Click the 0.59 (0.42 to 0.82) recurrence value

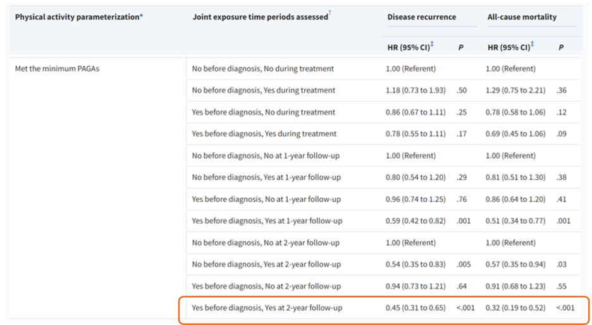(x=416, y=221)
